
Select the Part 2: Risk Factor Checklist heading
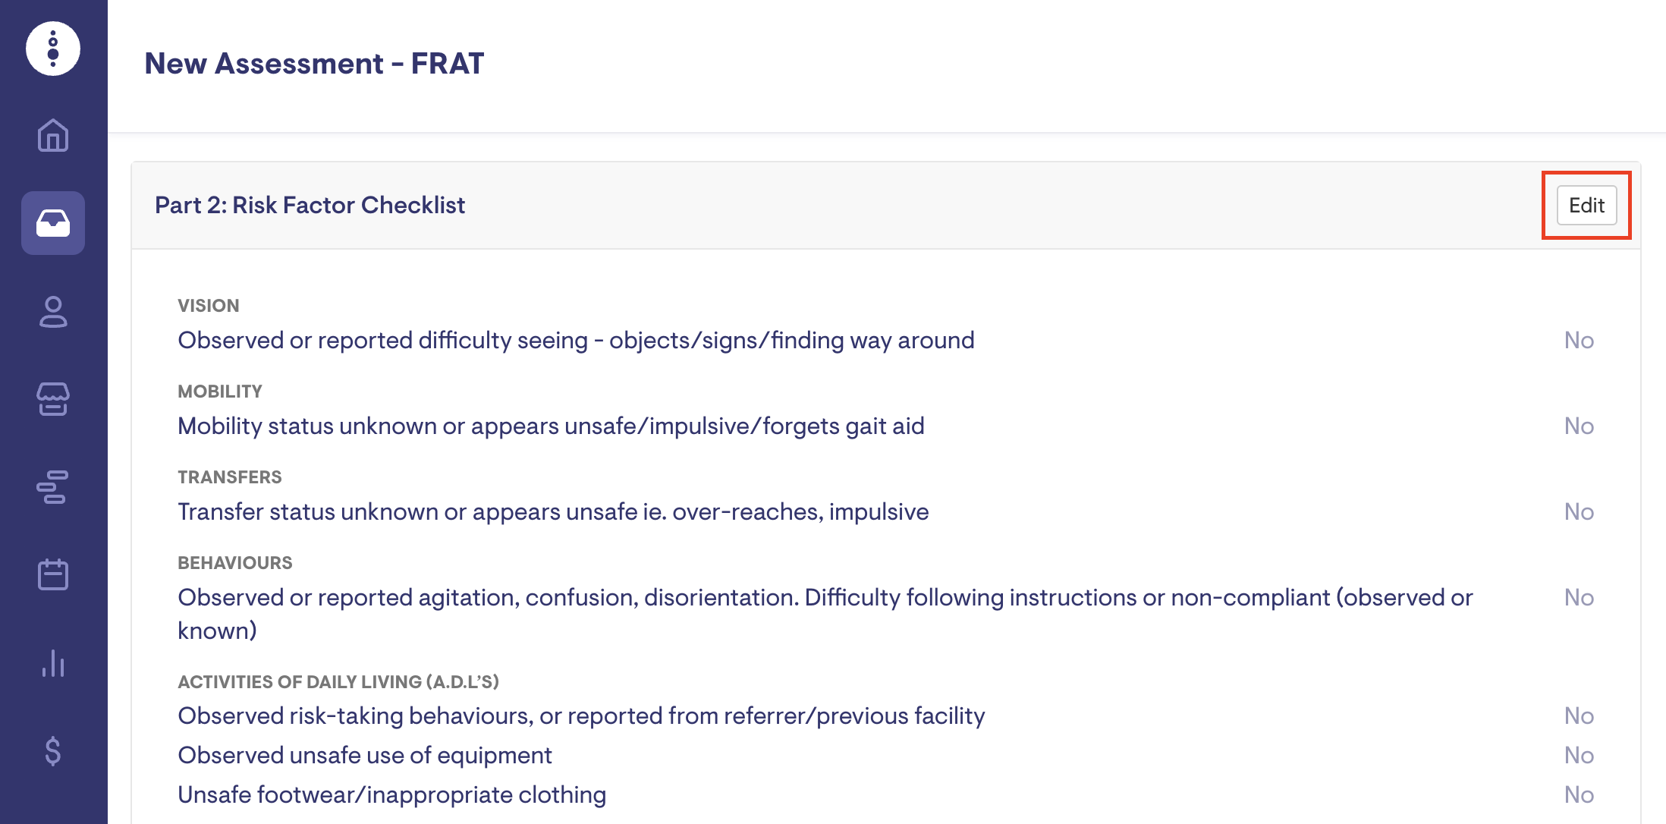[310, 205]
